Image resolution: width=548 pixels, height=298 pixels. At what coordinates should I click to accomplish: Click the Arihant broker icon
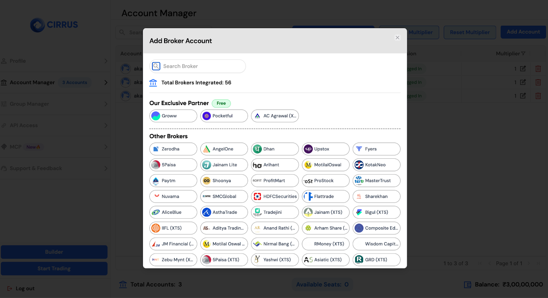[x=257, y=165]
